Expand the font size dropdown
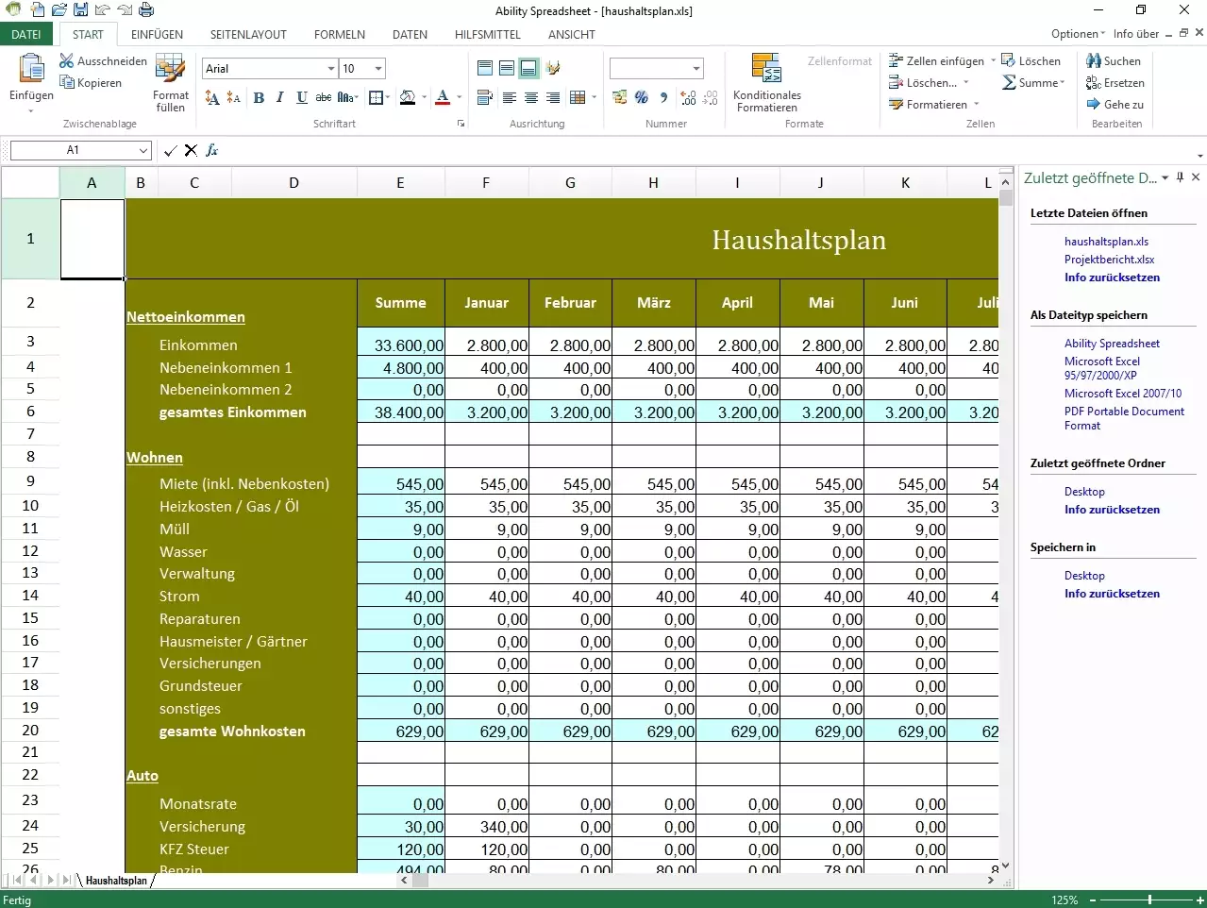The image size is (1207, 908). (378, 69)
